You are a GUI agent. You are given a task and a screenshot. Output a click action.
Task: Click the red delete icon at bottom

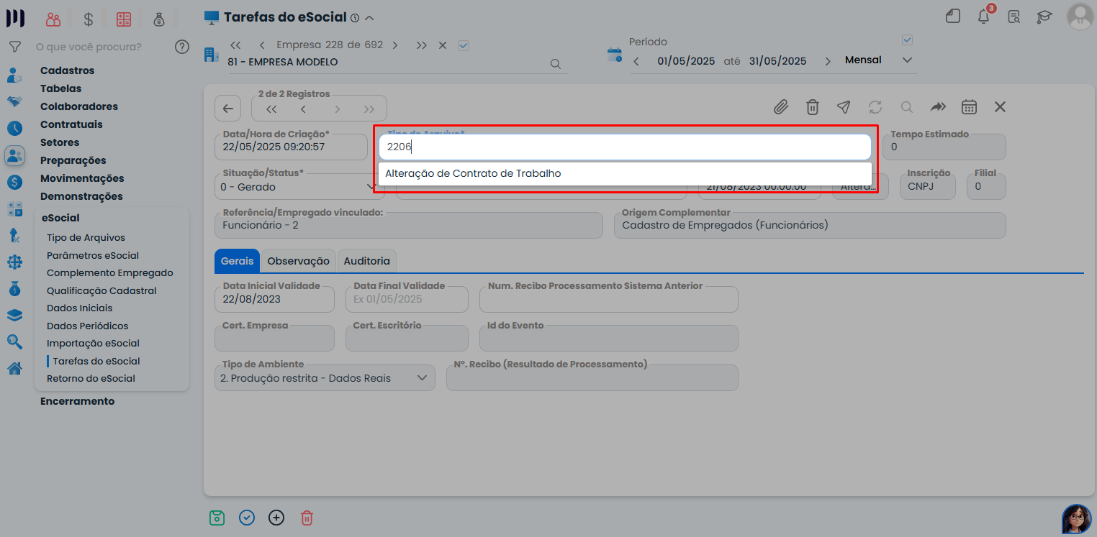pos(307,518)
